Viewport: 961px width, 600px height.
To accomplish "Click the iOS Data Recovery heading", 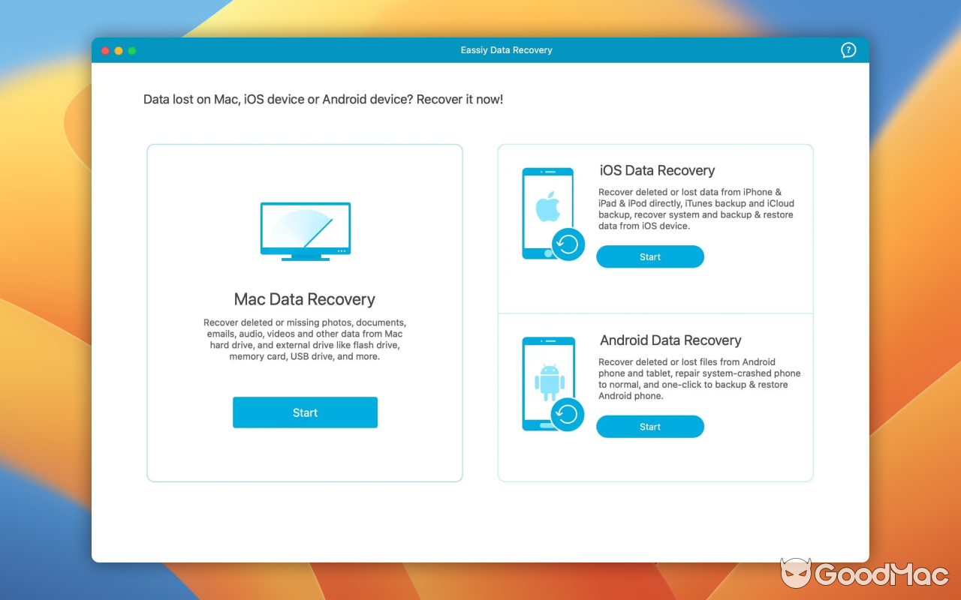I will tap(657, 170).
